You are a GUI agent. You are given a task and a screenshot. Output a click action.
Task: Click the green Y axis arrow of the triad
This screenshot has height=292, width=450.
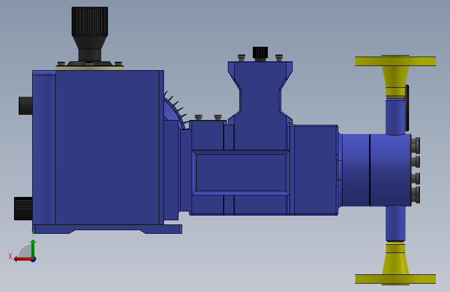pos(33,249)
